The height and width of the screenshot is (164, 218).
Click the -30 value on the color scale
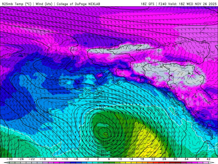coord(10,159)
